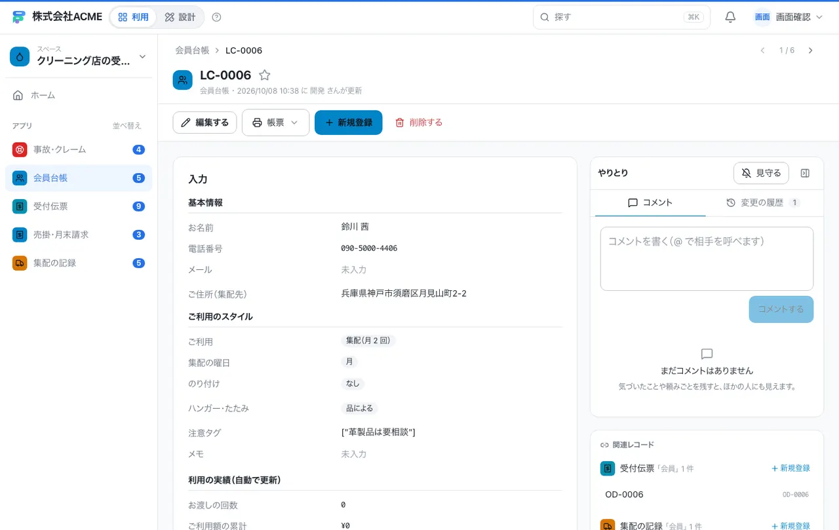Open the コメント tab
The image size is (839, 530).
pyautogui.click(x=650, y=203)
